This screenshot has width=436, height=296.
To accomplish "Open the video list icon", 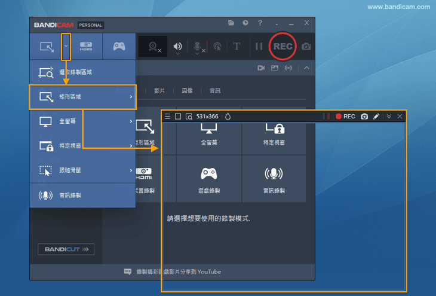I will (261, 68).
